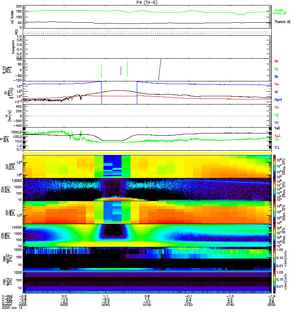Screen dimensions: 294x313
Task: Select the green Kyoto proxy AE legend label
Action: (x=280, y=12)
